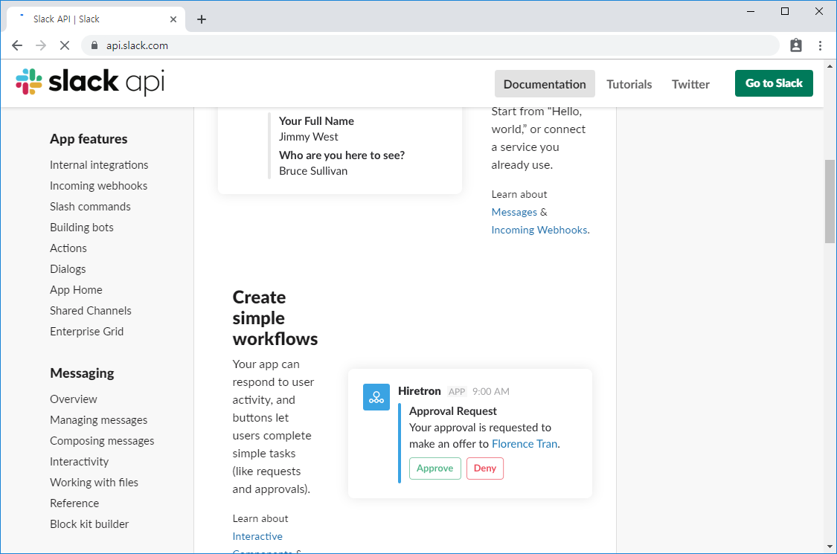Open the browser profile icon

pyautogui.click(x=796, y=45)
